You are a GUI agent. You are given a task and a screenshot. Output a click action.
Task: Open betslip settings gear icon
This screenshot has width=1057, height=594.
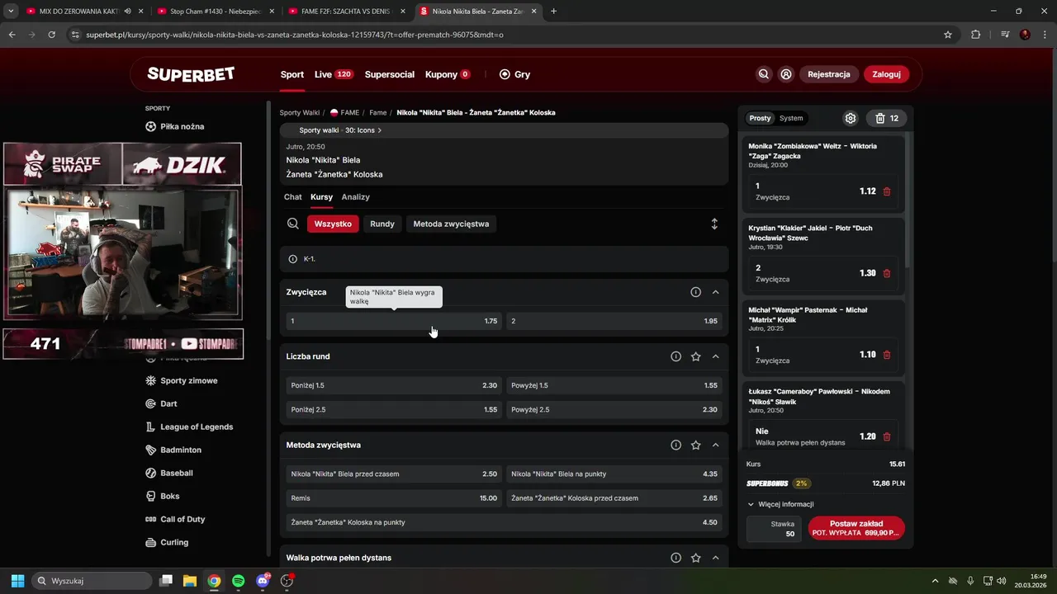(x=851, y=118)
